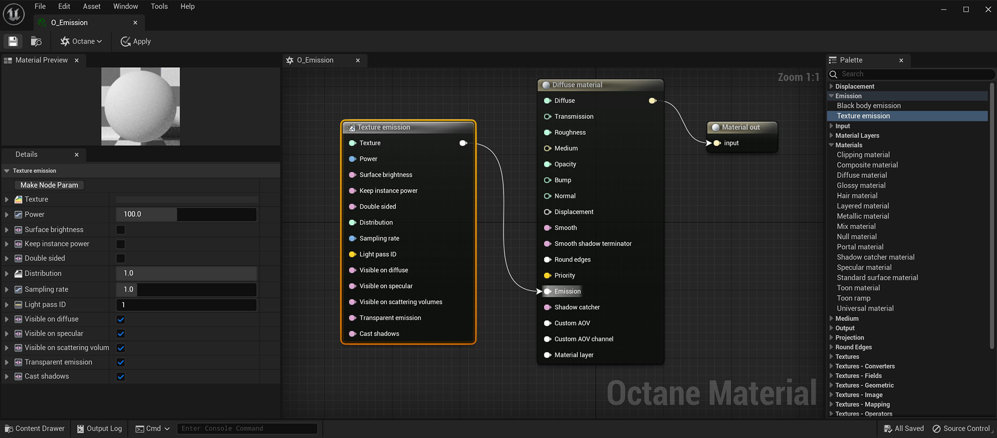Image resolution: width=997 pixels, height=438 pixels.
Task: Enable the Double sided checkbox
Action: pyautogui.click(x=121, y=258)
